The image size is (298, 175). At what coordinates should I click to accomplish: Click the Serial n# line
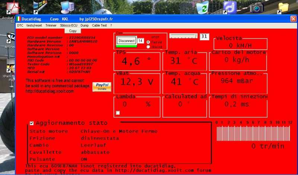(59, 72)
